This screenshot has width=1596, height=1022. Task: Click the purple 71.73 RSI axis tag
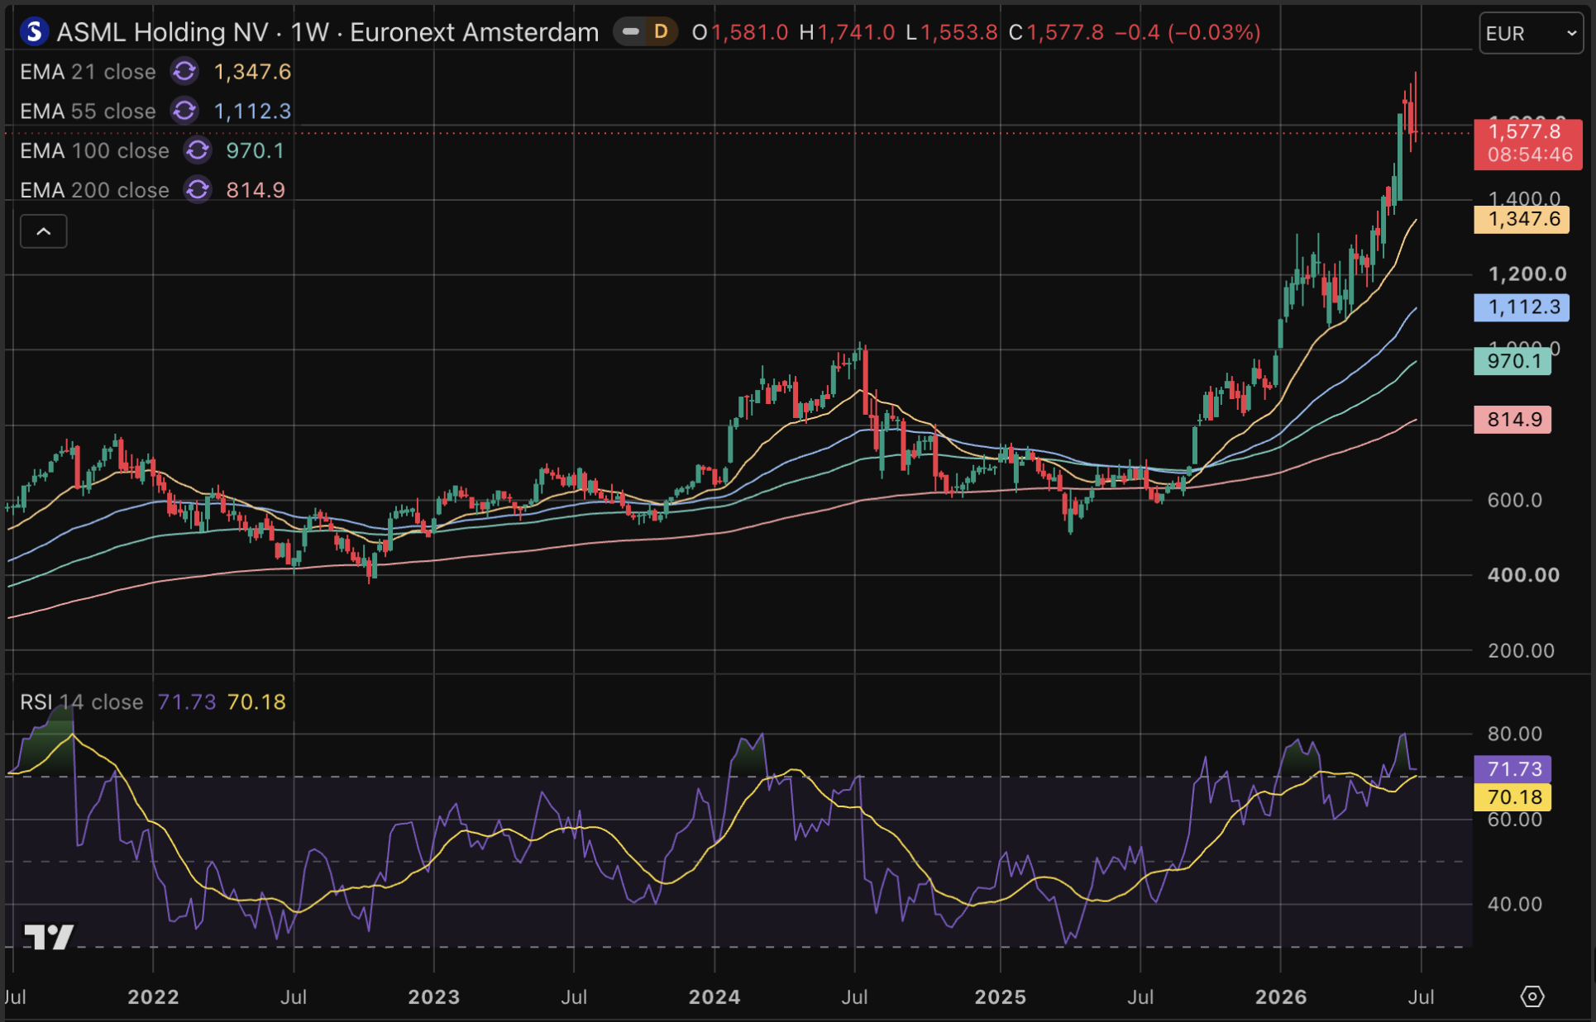(x=1512, y=769)
